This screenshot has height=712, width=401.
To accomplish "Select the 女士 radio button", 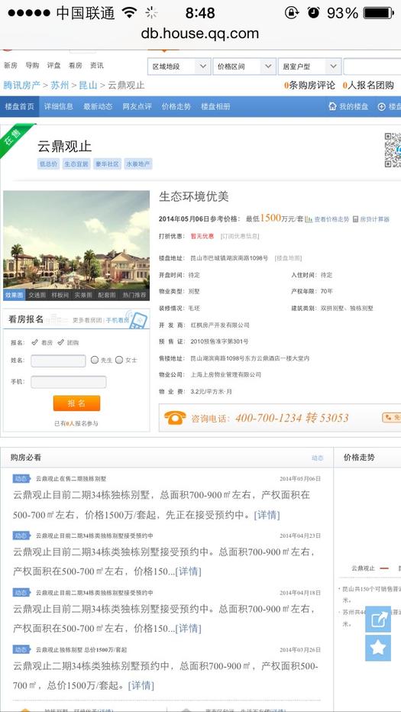I will [x=119, y=360].
